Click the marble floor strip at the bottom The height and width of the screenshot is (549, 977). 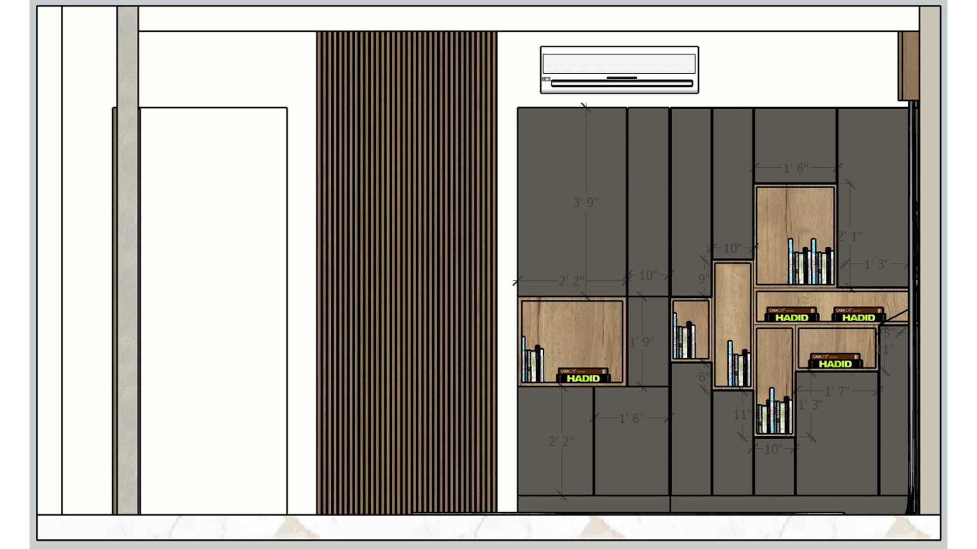pos(489,527)
